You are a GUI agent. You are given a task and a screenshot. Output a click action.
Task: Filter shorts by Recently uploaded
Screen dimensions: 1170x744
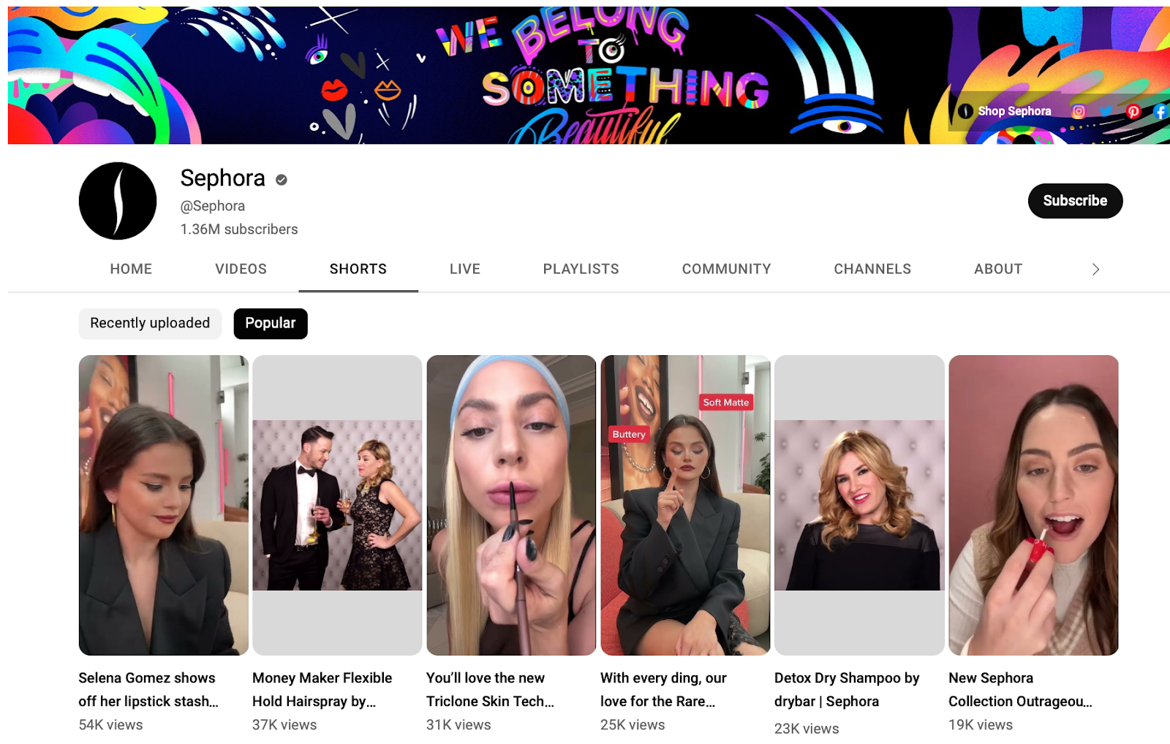(150, 323)
